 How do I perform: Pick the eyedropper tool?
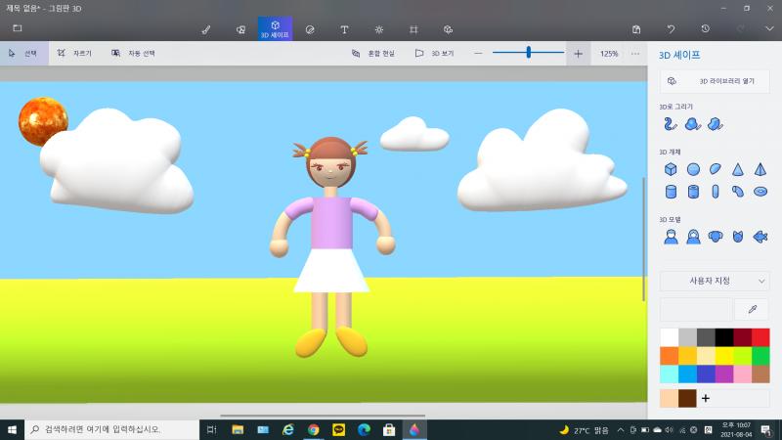[752, 310]
